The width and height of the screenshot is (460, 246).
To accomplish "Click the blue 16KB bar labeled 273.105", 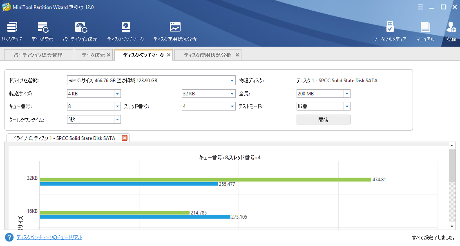I will 135,217.
